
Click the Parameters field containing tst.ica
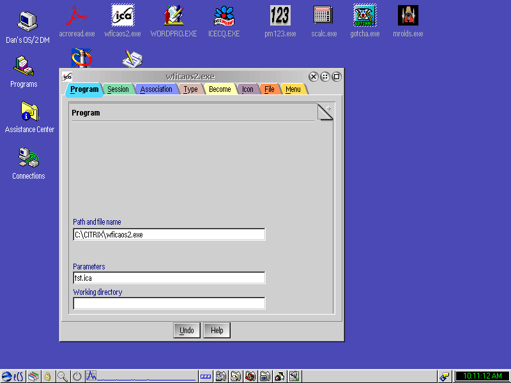coord(169,278)
